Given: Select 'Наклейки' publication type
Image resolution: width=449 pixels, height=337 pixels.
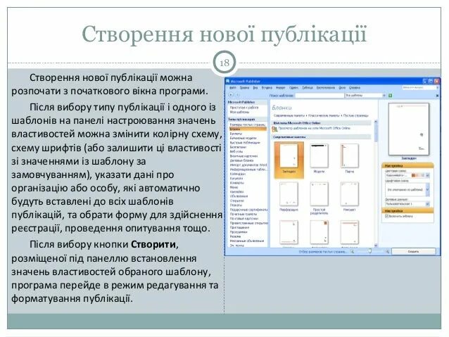Looking at the screenshot, I should 236,192.
